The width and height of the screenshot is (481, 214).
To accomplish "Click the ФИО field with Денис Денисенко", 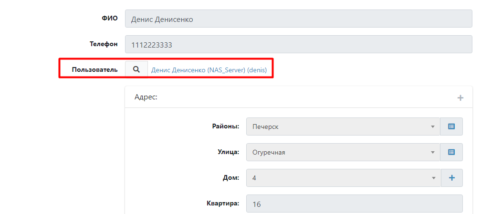I will (298, 19).
